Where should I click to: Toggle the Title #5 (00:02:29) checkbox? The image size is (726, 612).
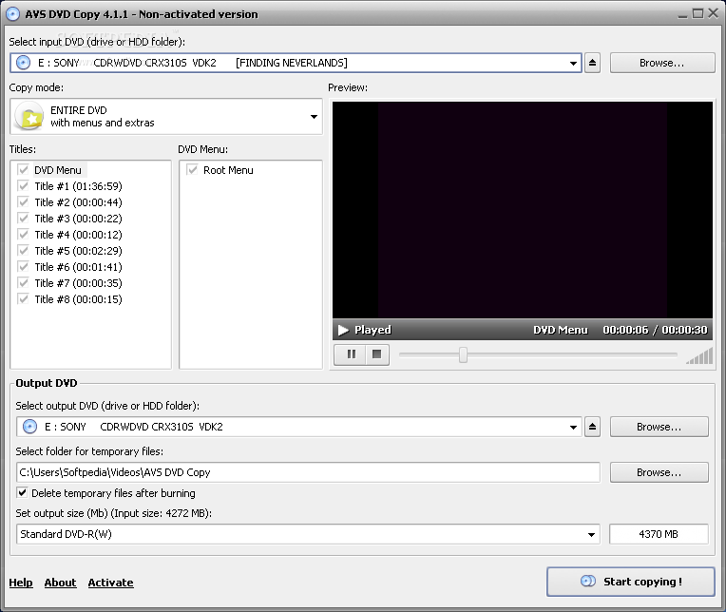pos(23,251)
